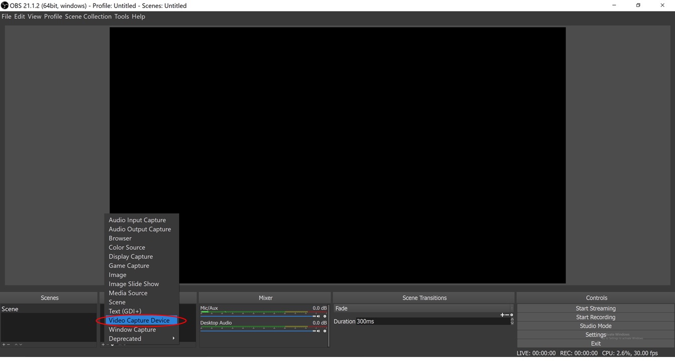Click Start Recording button
The height and width of the screenshot is (361, 675).
(595, 317)
